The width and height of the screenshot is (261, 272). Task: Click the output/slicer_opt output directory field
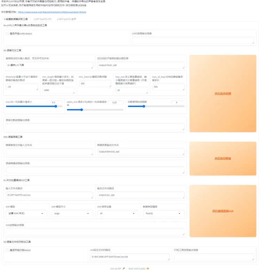(x=141, y=65)
